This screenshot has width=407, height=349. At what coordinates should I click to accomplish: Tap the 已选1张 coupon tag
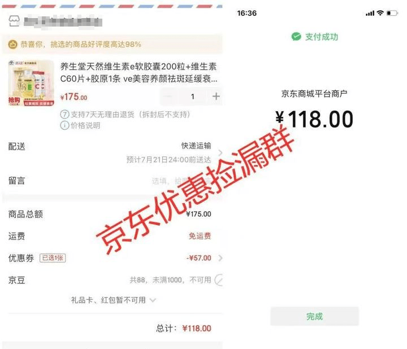point(53,258)
